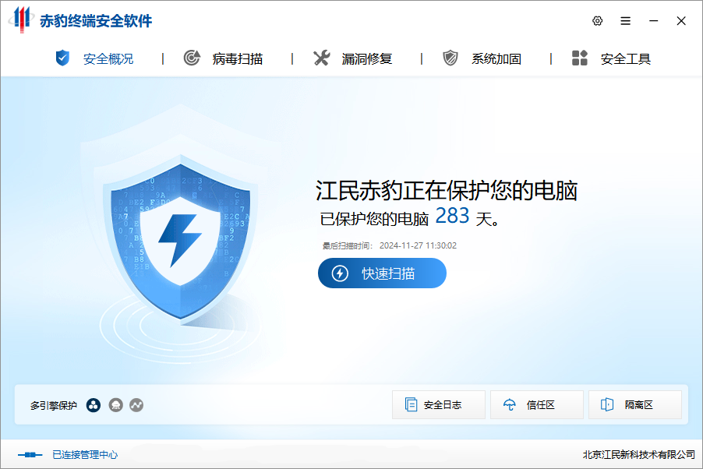
Task: Open the 安全日志 security log
Action: [439, 405]
